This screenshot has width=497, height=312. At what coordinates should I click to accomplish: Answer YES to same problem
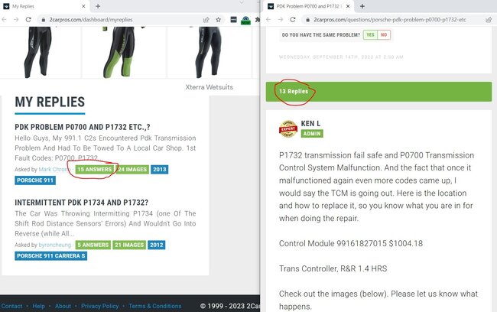click(370, 35)
